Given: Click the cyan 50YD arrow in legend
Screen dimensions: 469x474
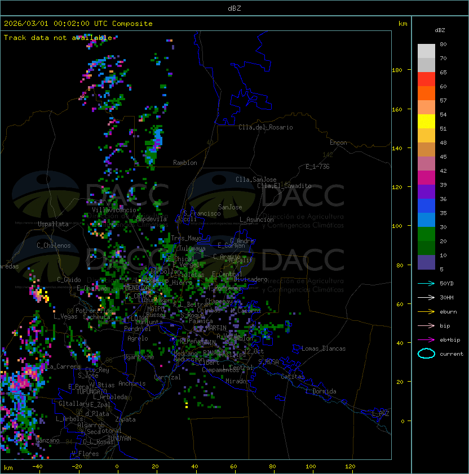Looking at the screenshot, I should click(x=426, y=283).
